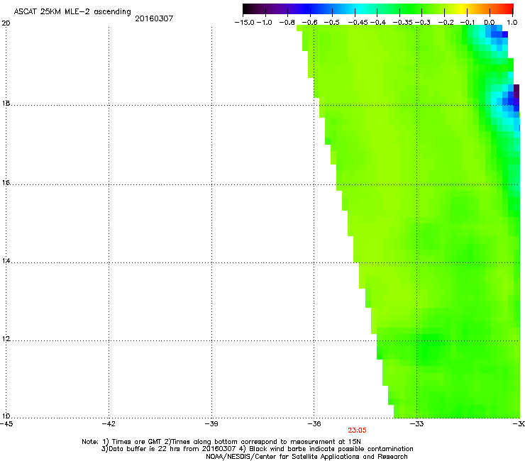Click the black-purple end of the colorbar
The image size is (525, 461).
(x=250, y=9)
